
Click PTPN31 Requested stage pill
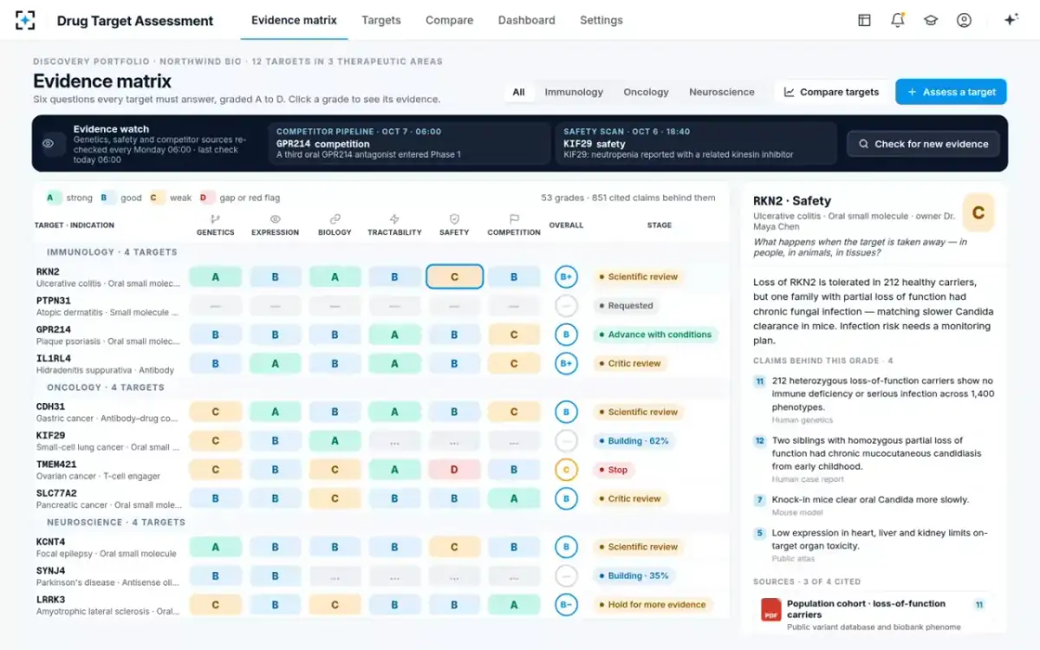click(626, 306)
